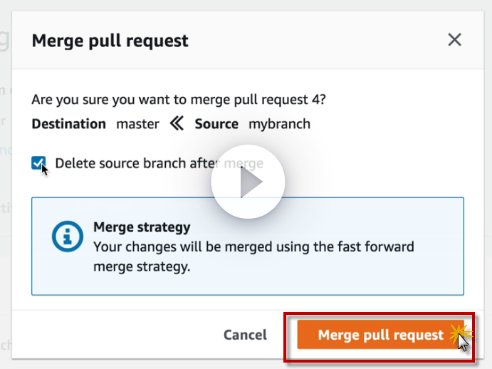Click the pull request number 4
Screen dimensions: 492x369
(320, 99)
